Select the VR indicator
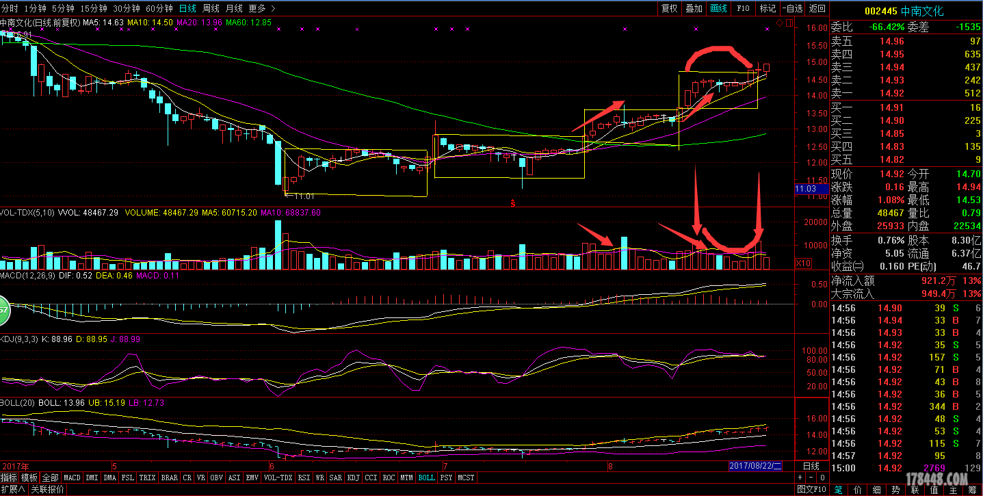This screenshot has width=983, height=496. click(x=201, y=478)
